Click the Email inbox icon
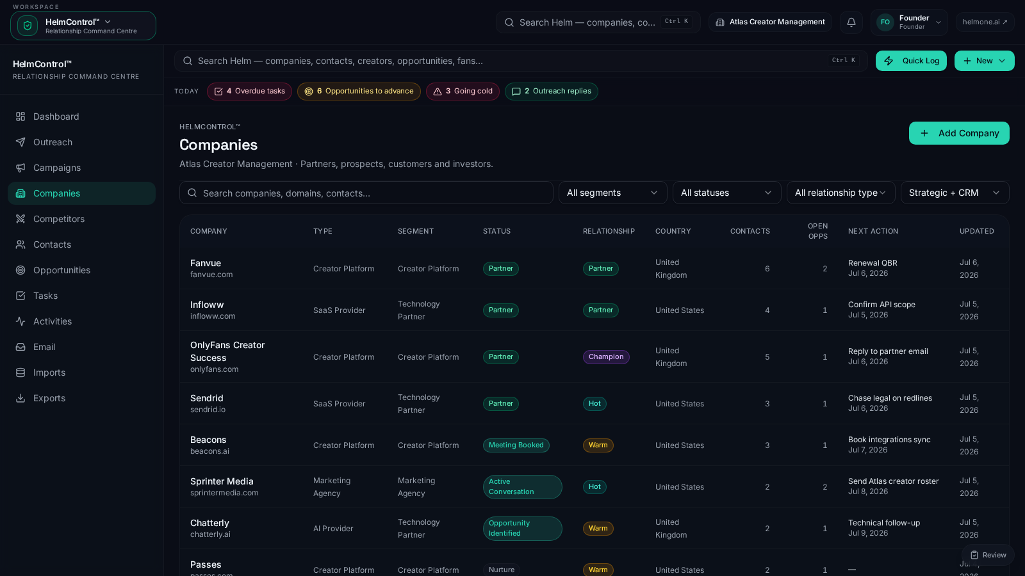The width and height of the screenshot is (1025, 576). (20, 347)
